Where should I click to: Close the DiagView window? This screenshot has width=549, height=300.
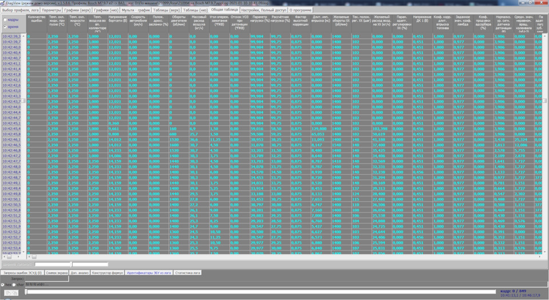540,2
